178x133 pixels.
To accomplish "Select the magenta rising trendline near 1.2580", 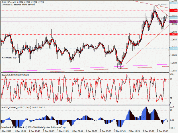I will pyautogui.click(x=85, y=68).
